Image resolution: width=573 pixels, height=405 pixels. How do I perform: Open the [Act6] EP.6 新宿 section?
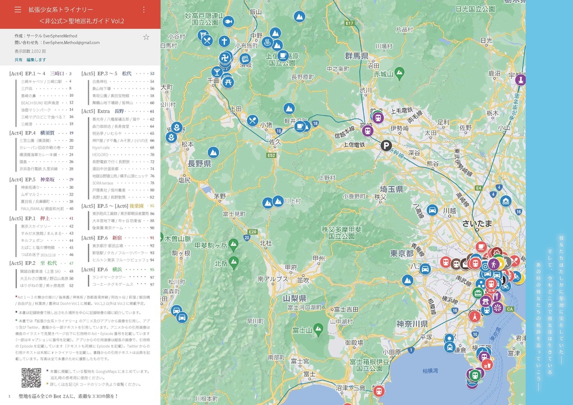click(x=118, y=238)
